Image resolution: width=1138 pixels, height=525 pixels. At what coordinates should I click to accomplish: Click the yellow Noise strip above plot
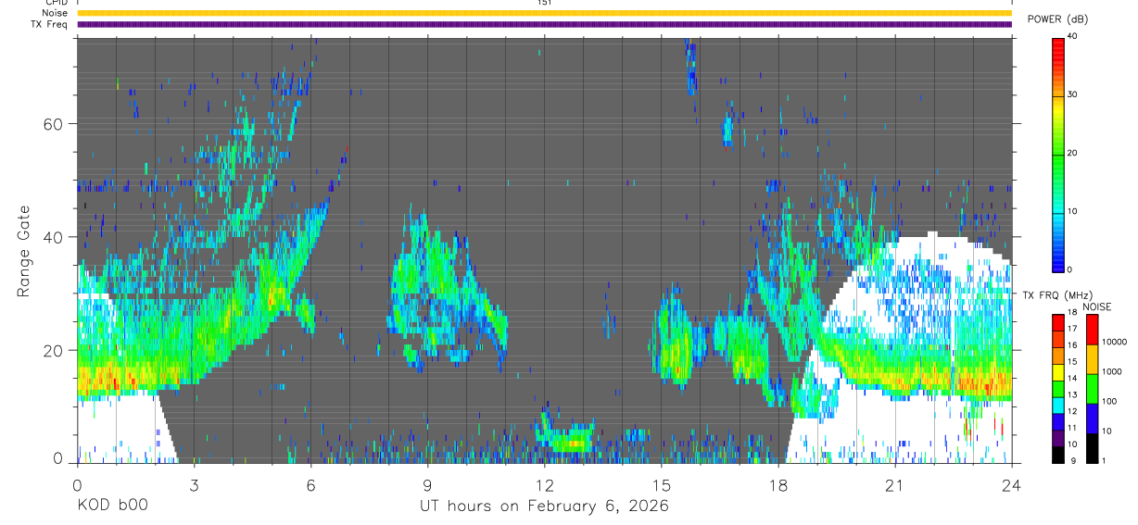(x=545, y=13)
